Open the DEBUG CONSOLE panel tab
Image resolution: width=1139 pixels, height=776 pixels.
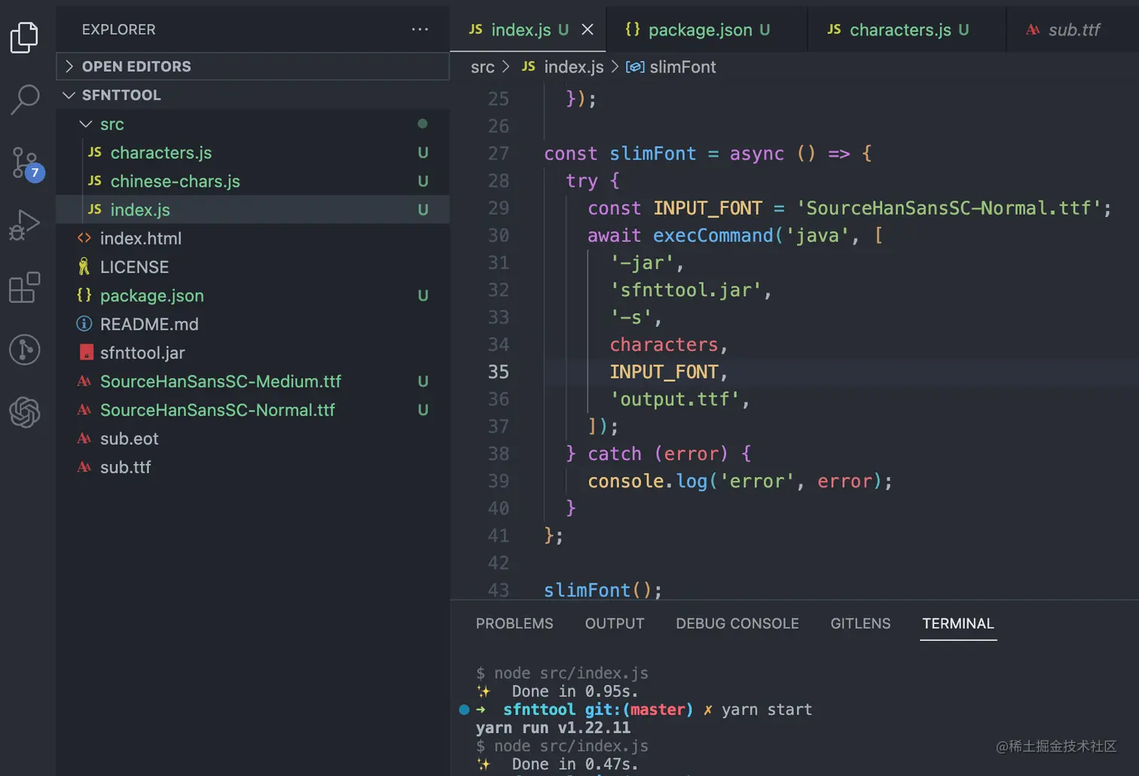(x=737, y=624)
